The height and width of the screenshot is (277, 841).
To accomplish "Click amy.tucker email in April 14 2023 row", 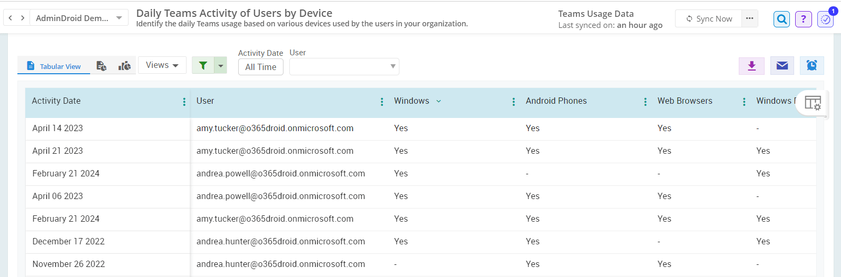I will 275,128.
